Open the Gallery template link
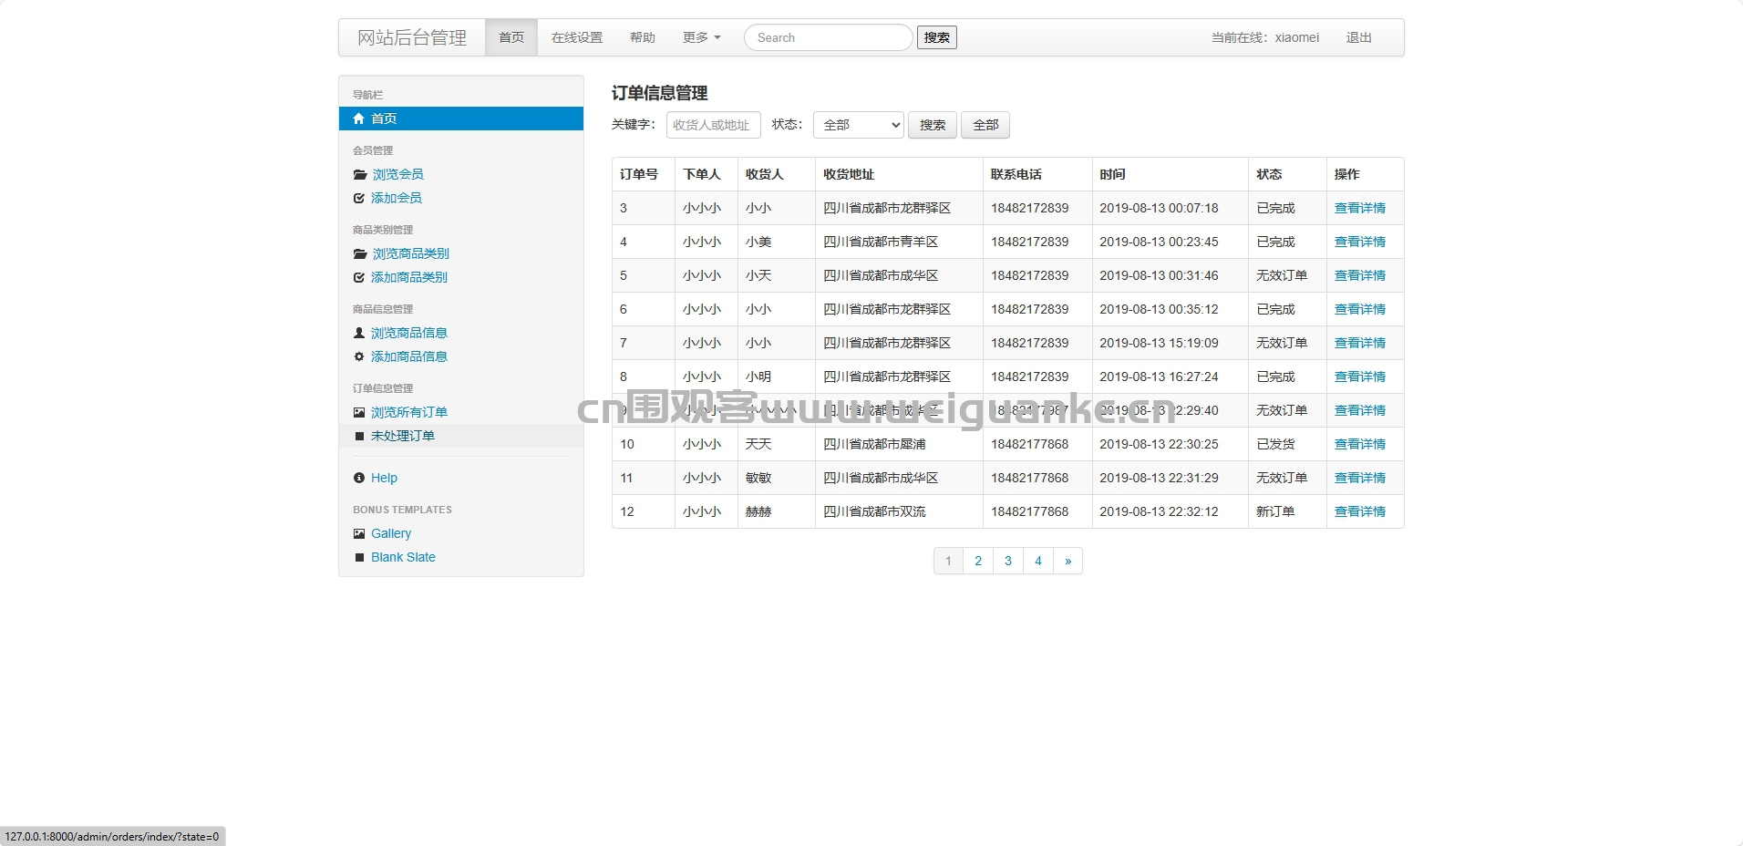1743x846 pixels. (x=391, y=533)
